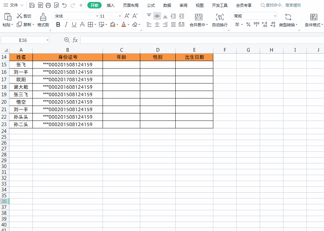Toggle Italic formatting
This screenshot has width=324, height=231.
coord(66,25)
